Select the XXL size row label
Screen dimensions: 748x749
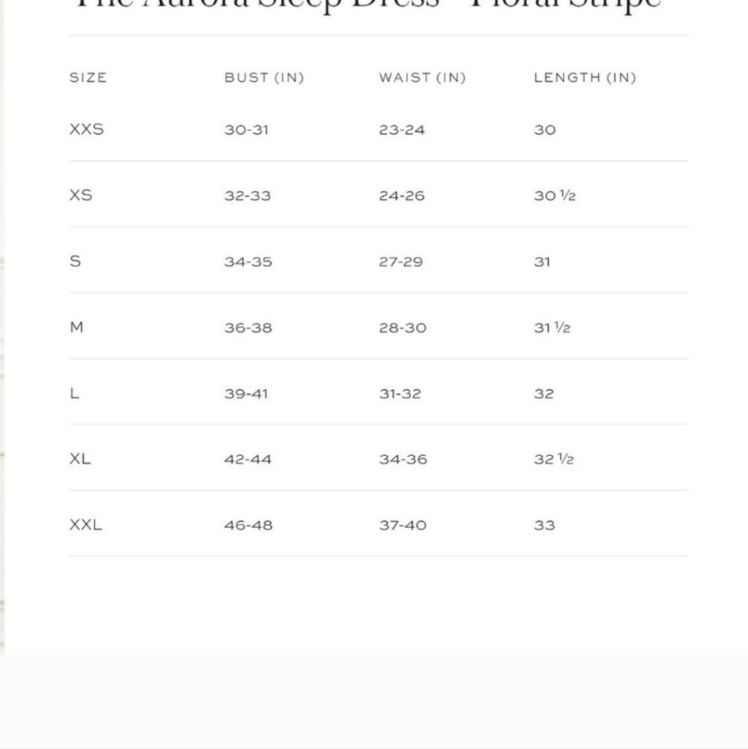(x=85, y=525)
